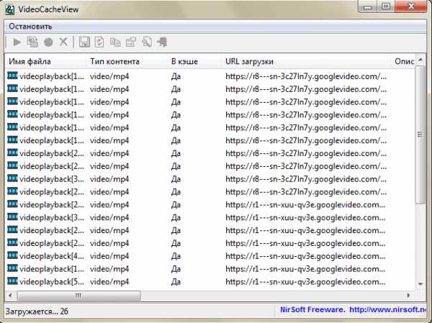Image resolution: width=432 pixels, height=323 pixels.
Task: Click the truncated Опис column header
Action: [x=404, y=61]
